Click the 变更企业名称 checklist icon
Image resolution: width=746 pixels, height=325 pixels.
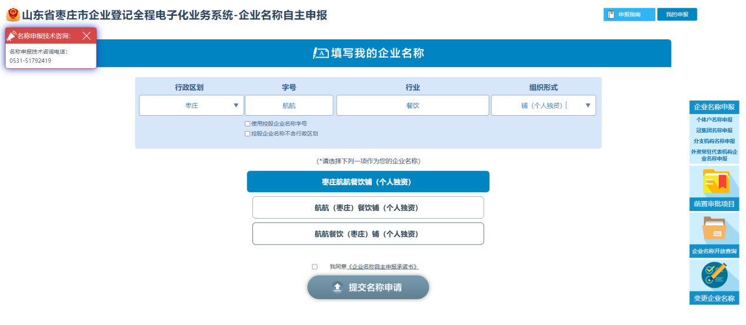[714, 275]
